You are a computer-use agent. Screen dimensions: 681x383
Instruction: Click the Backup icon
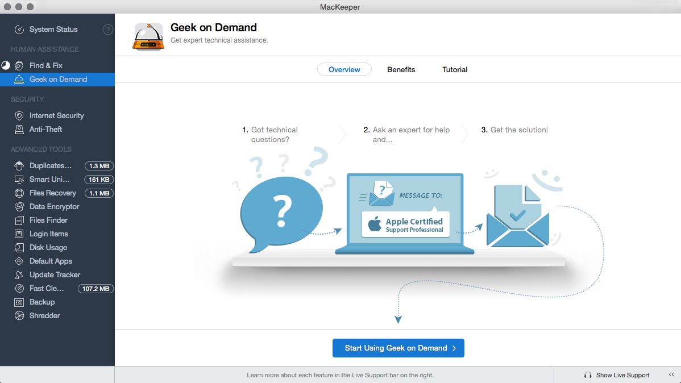[19, 302]
